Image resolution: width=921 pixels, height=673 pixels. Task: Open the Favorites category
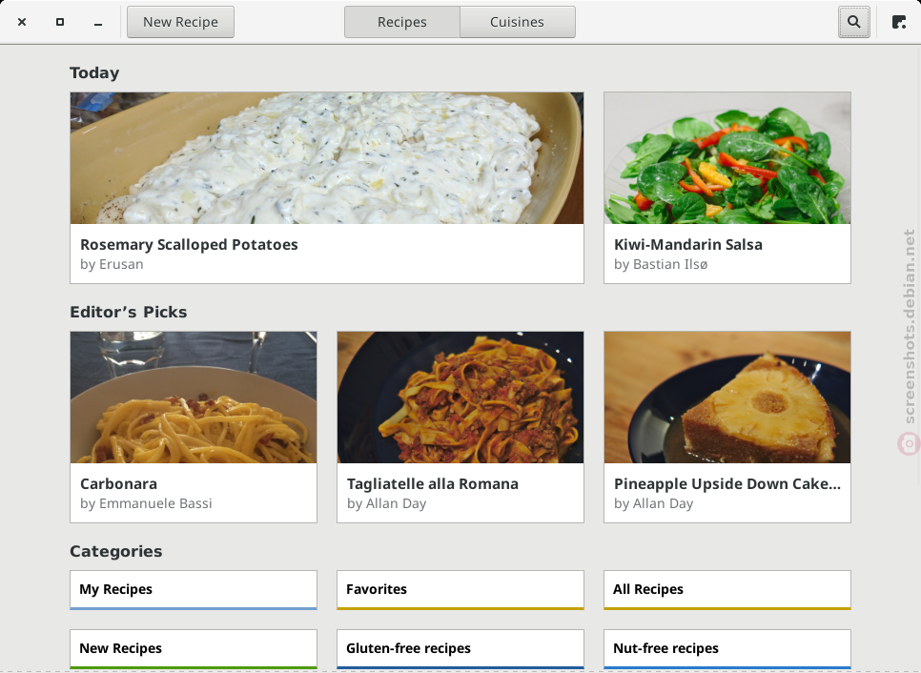[460, 590]
